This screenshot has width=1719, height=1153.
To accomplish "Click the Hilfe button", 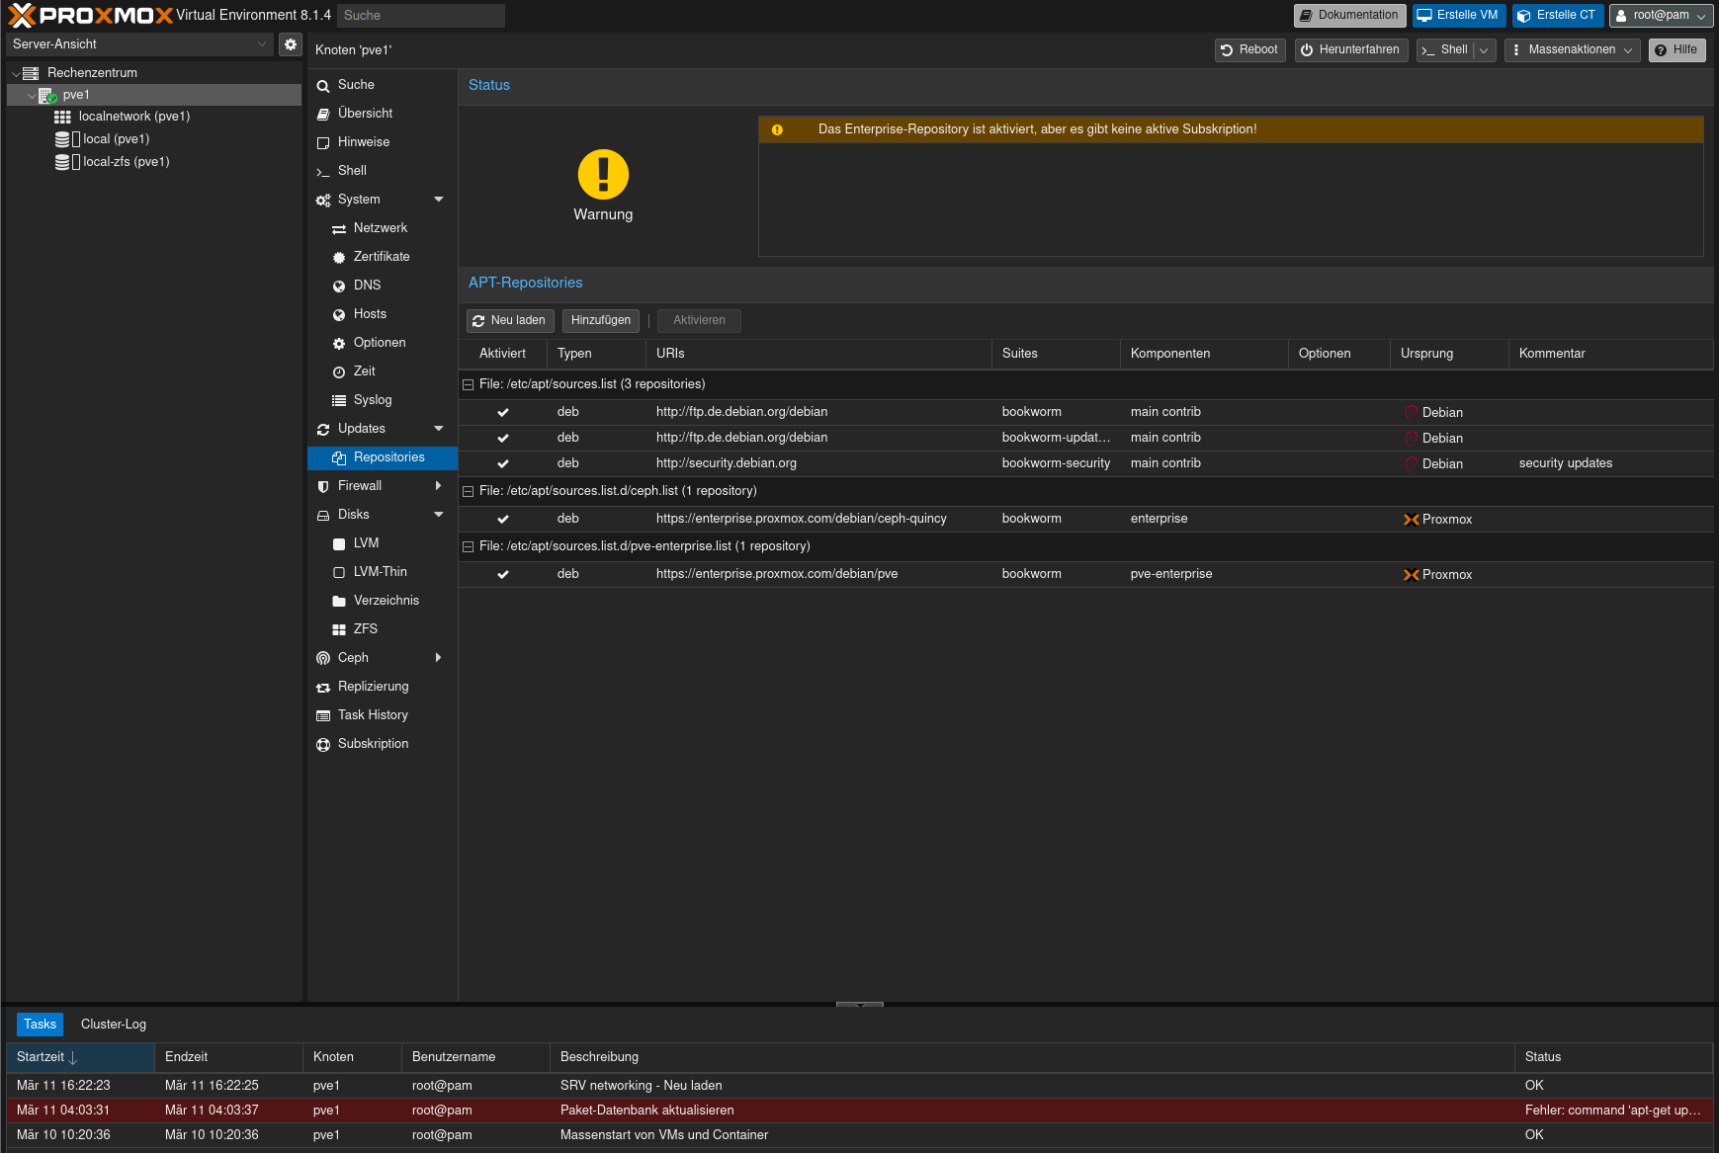I will pyautogui.click(x=1676, y=50).
